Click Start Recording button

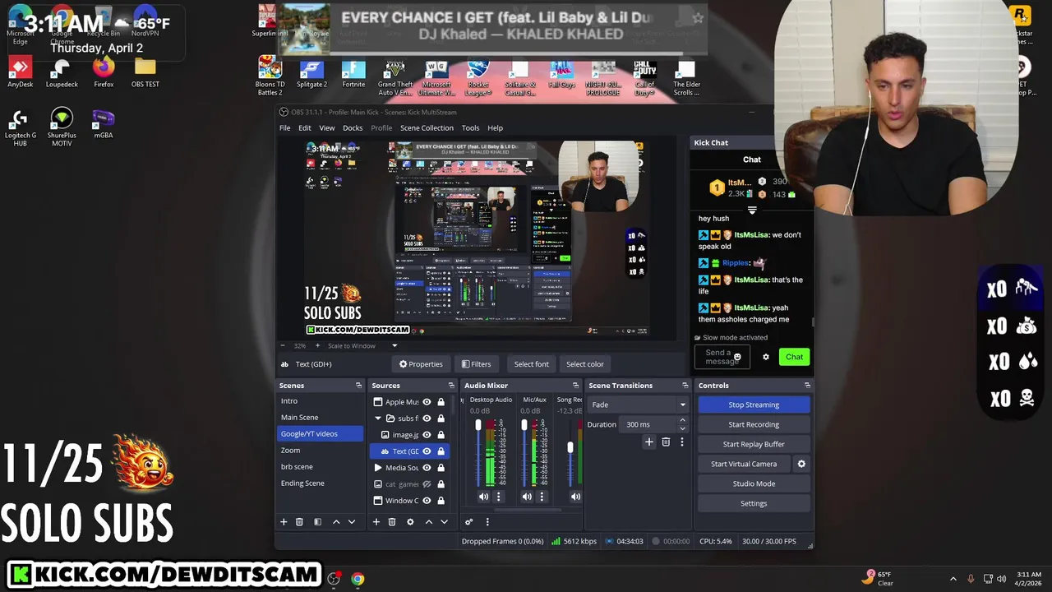pos(754,424)
